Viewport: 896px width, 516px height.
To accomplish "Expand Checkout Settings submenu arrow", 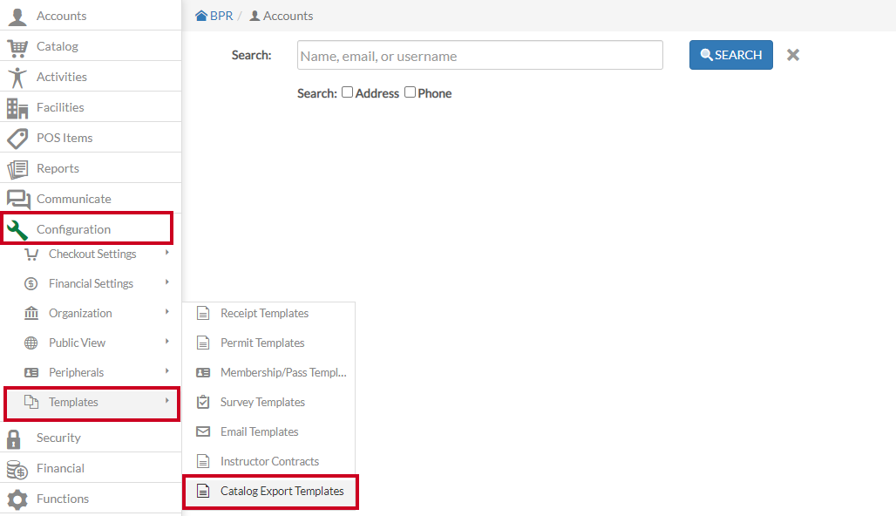I will 166,253.
